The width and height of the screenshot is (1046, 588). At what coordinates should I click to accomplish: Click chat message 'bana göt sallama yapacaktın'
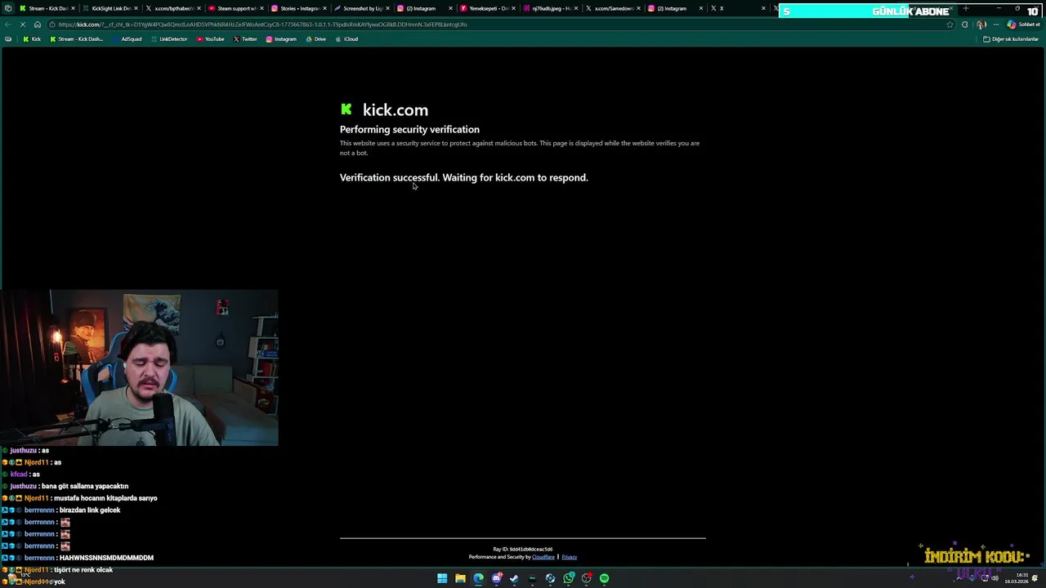coord(84,486)
